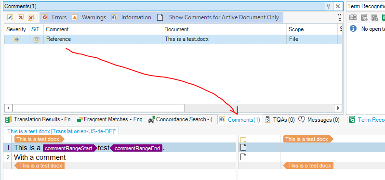The width and height of the screenshot is (385, 180).
Task: Click the horizontal scrollbar left arrow
Action: click(8, 108)
